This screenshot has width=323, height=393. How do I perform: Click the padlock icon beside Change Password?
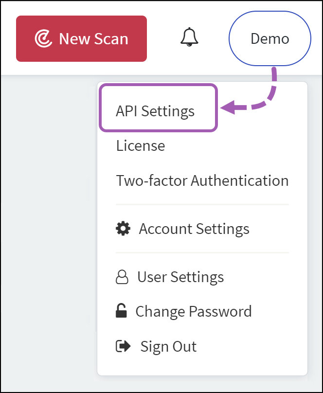click(x=121, y=310)
